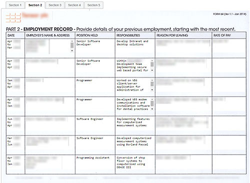Click the Borland Pascal responsibilities field
The height and width of the screenshot is (183, 250).
[x=135, y=145]
